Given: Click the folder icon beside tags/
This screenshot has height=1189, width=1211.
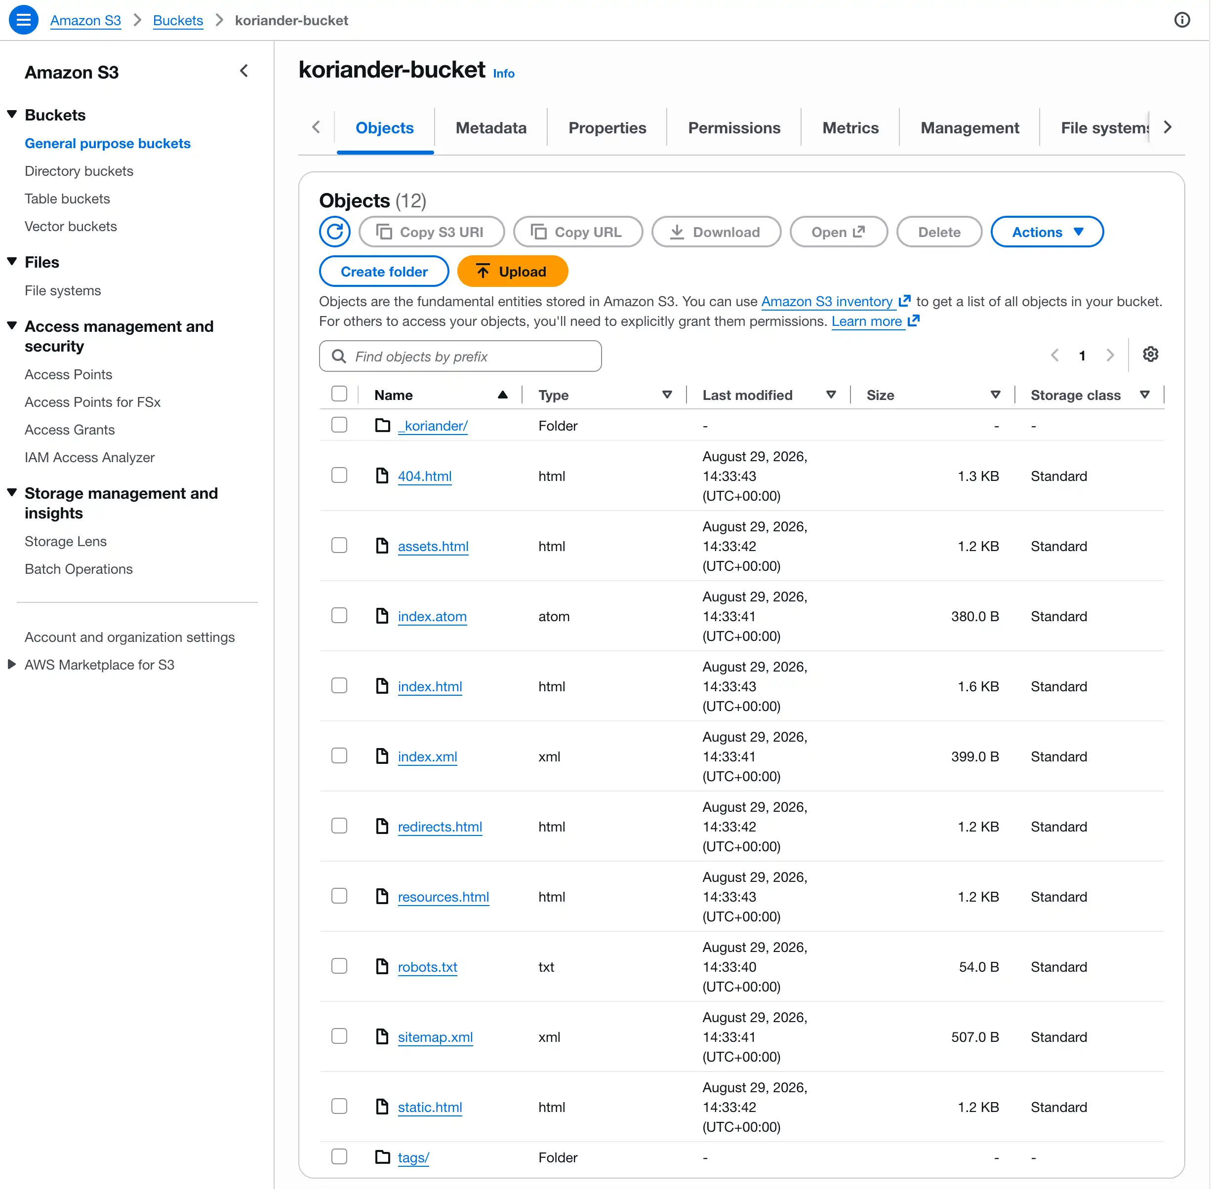Looking at the screenshot, I should pos(382,1156).
